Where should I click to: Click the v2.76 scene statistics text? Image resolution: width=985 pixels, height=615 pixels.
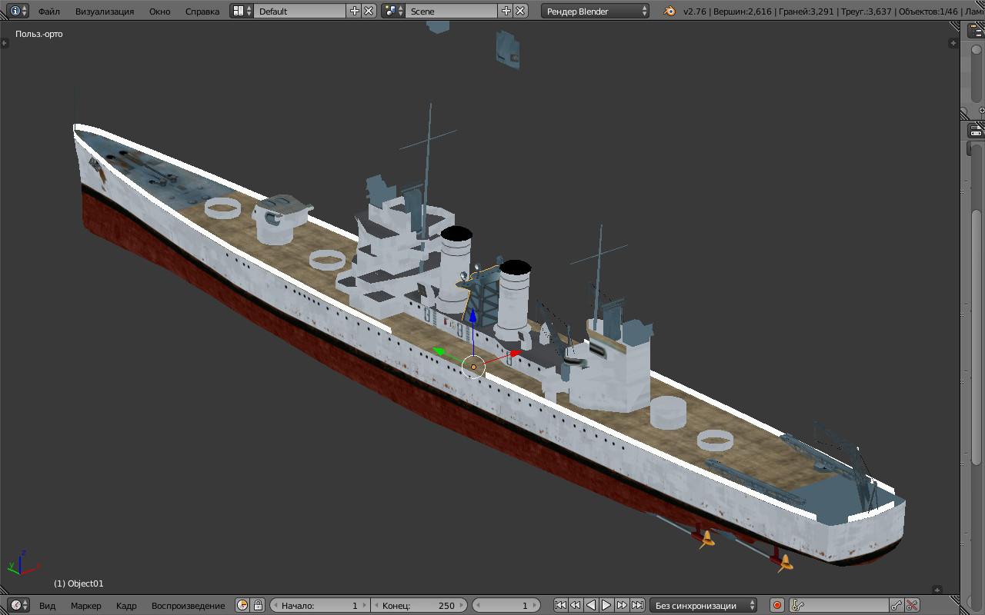tap(833, 12)
